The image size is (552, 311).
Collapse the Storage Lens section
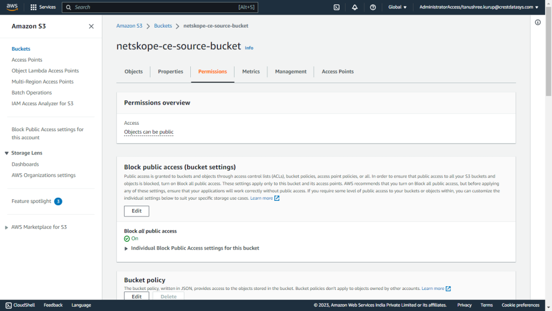[6, 153]
